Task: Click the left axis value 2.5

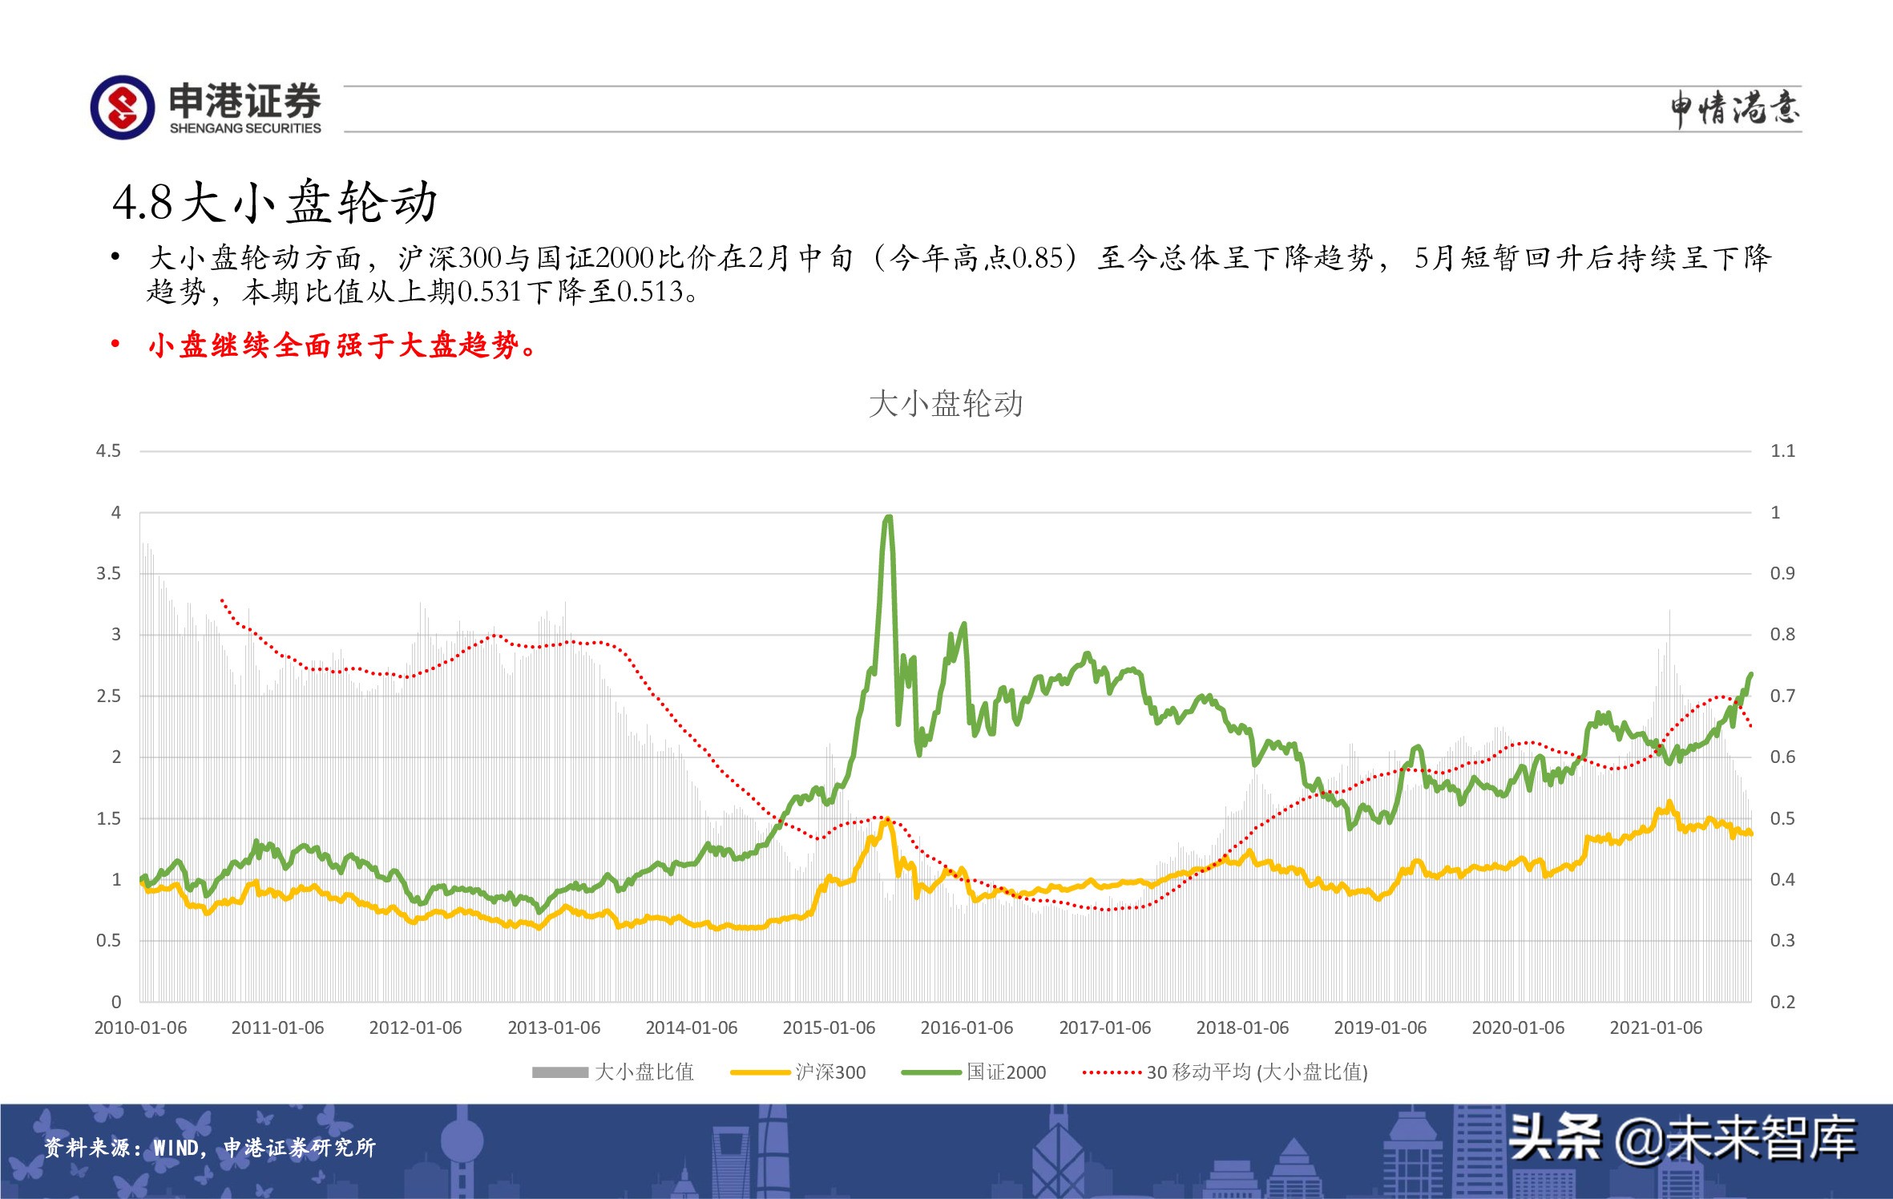Action: (108, 696)
